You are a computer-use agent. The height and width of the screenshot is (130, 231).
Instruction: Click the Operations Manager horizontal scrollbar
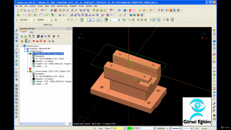[x=45, y=123]
